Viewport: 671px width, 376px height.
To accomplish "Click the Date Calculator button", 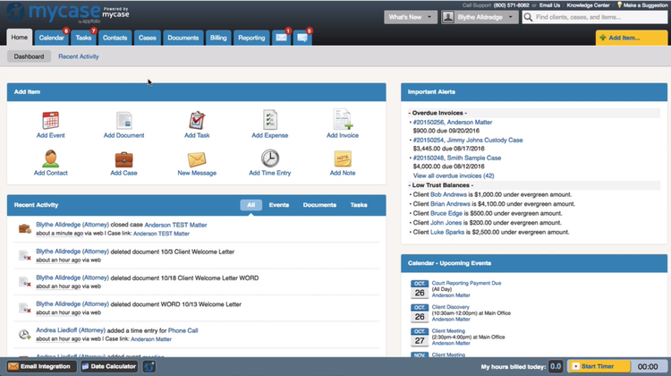I will click(110, 366).
